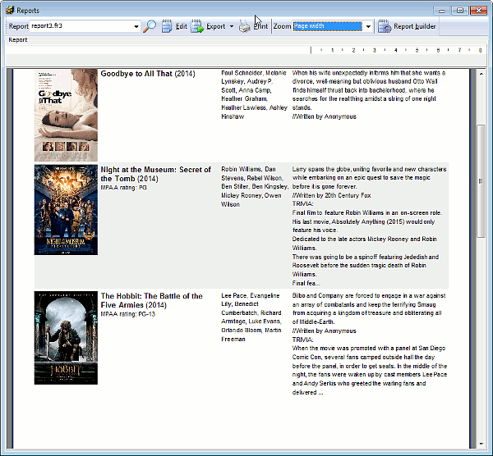Click the scrollbar up arrow
The height and width of the screenshot is (456, 493).
pos(481,74)
